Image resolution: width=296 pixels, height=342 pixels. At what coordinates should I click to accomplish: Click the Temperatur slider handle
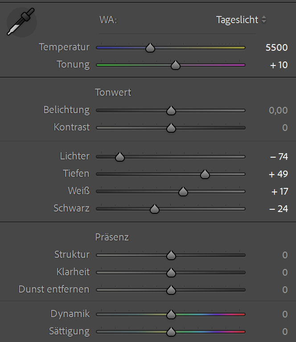pos(150,48)
